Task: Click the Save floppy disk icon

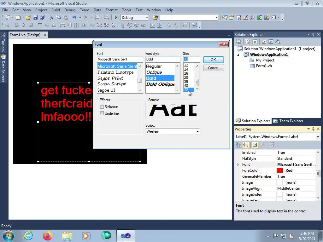Action: click(35, 18)
